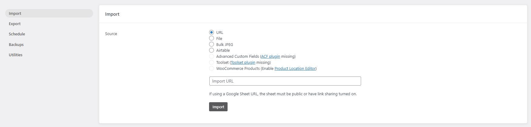
Task: Click the URL radio label text
Action: coord(220,33)
